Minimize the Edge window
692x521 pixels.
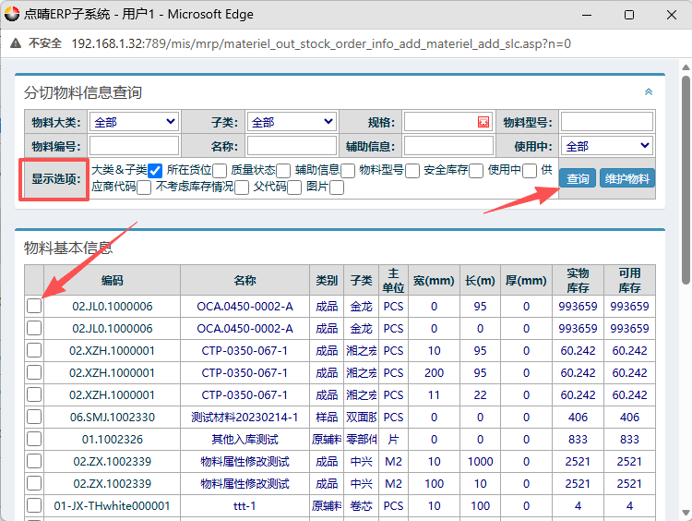(587, 15)
